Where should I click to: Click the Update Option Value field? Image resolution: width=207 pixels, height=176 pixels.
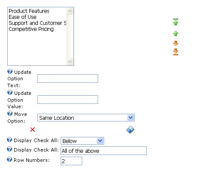pyautogui.click(x=68, y=100)
